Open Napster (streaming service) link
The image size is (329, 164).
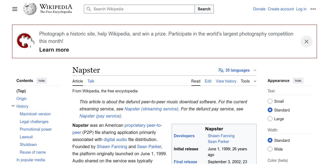pos(152,109)
